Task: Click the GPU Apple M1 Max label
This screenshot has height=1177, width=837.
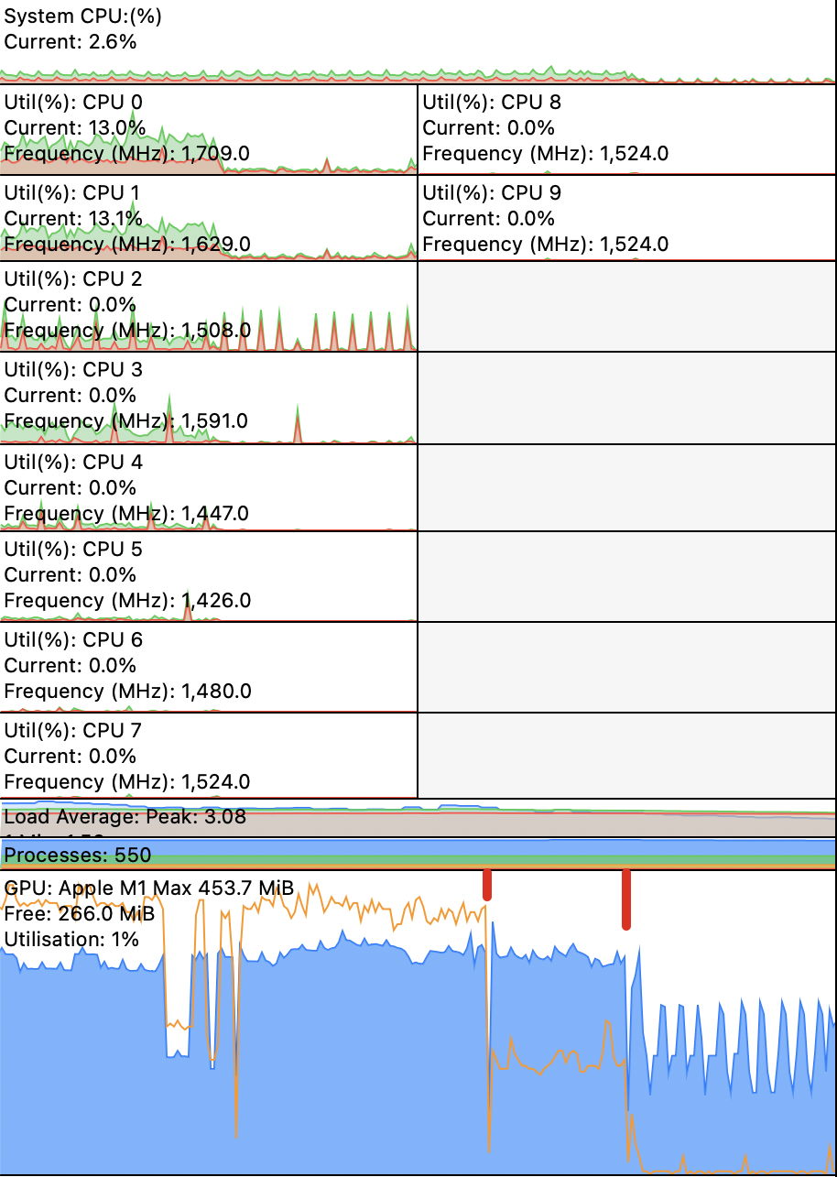Action: click(x=149, y=888)
